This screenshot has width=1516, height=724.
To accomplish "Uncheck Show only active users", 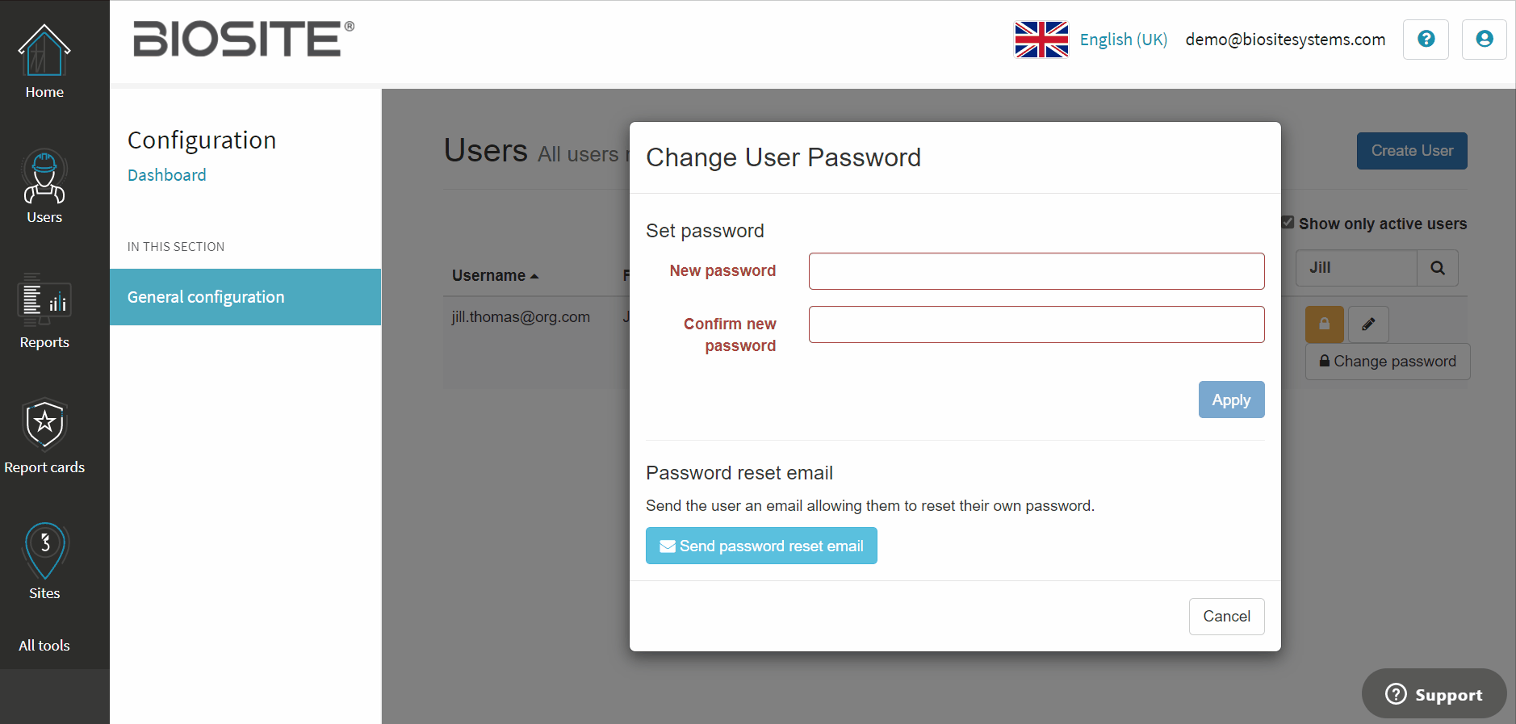I will pos(1289,221).
